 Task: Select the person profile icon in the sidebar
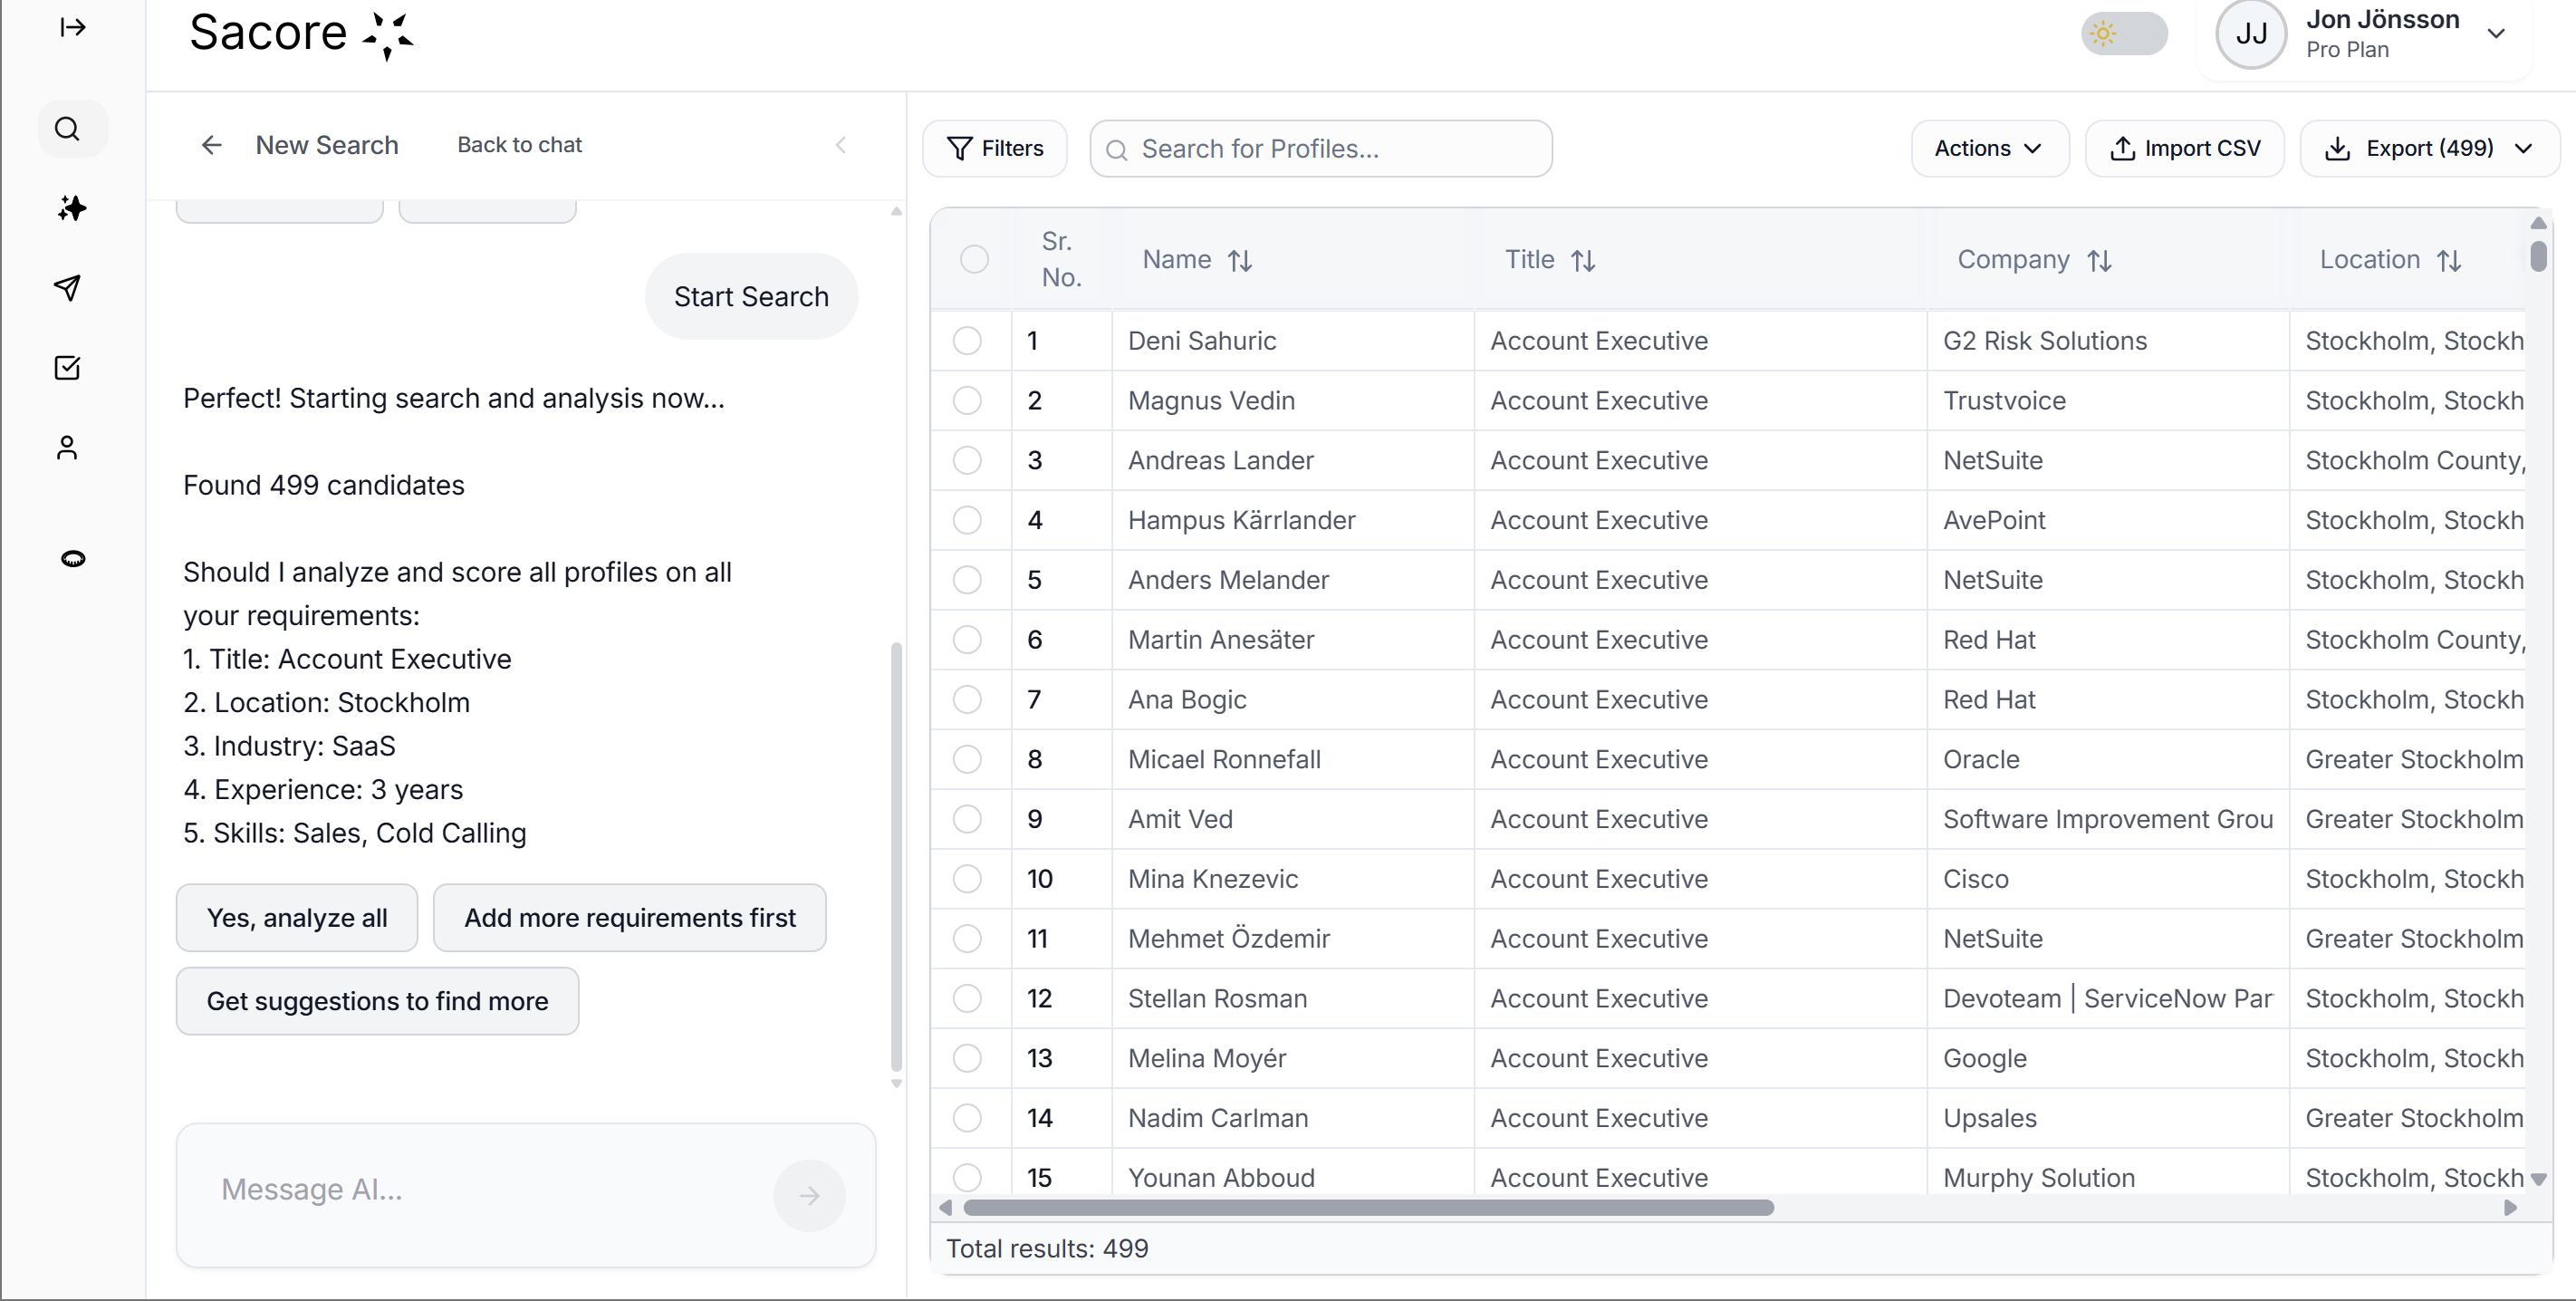click(x=70, y=448)
